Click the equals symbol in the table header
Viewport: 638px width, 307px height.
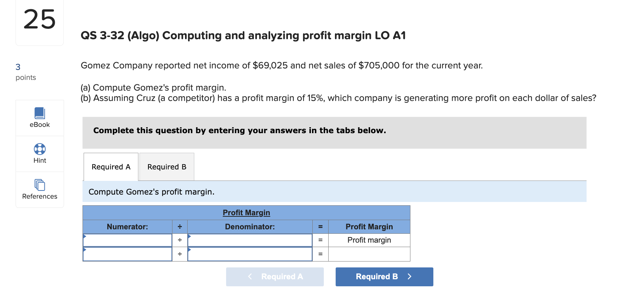coord(320,227)
